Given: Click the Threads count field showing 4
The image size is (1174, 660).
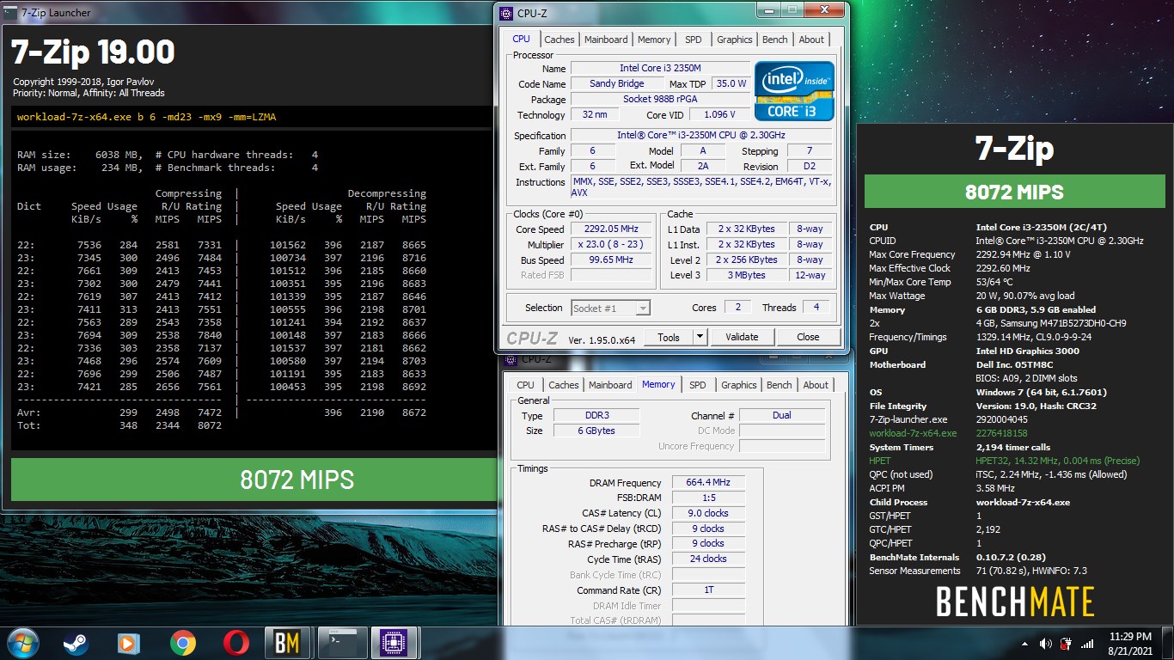Looking at the screenshot, I should point(816,307).
